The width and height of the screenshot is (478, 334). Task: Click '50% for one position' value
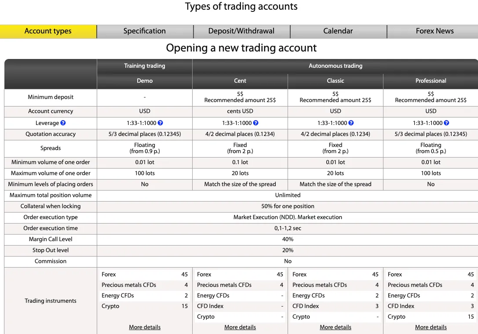click(288, 206)
